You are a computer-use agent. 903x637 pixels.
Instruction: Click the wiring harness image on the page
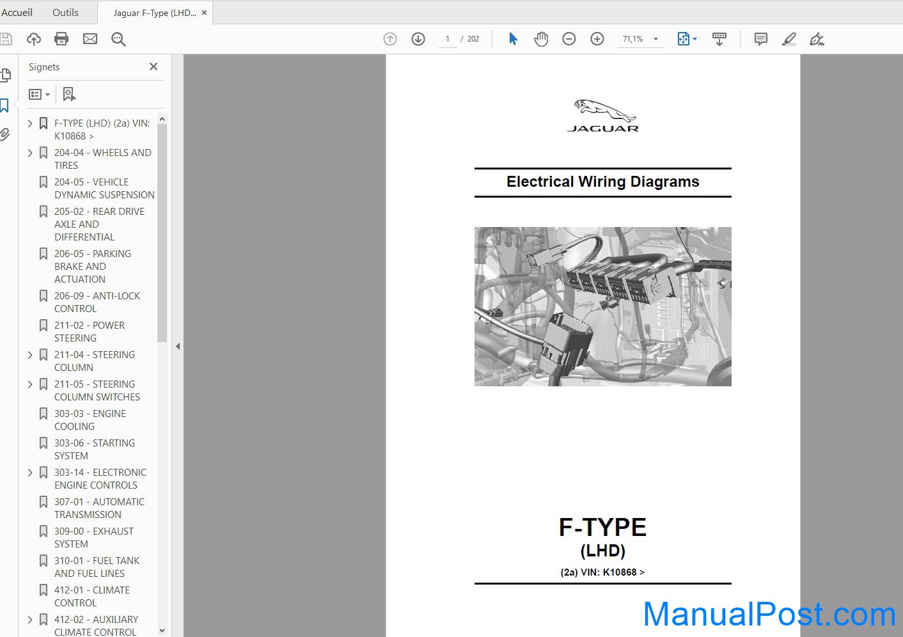[602, 306]
